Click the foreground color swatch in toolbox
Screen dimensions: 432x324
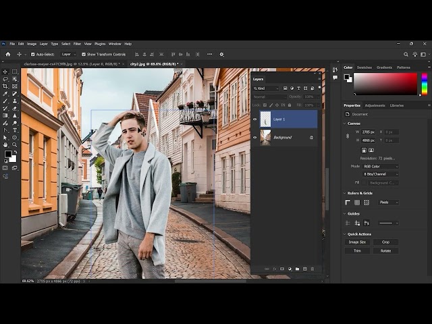pyautogui.click(x=8, y=154)
